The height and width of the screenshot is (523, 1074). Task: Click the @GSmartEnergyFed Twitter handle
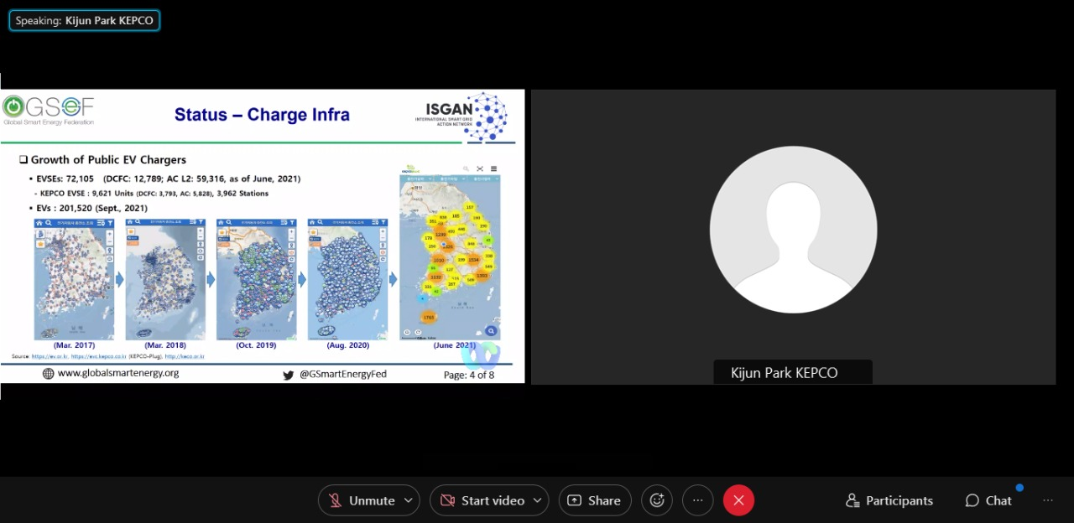tap(343, 374)
